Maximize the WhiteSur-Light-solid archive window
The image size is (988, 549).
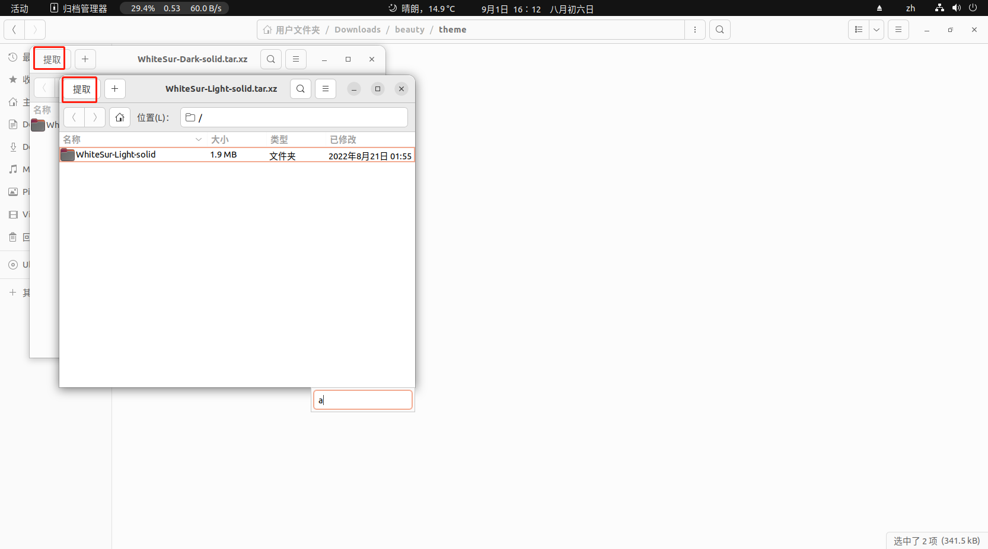(x=378, y=89)
